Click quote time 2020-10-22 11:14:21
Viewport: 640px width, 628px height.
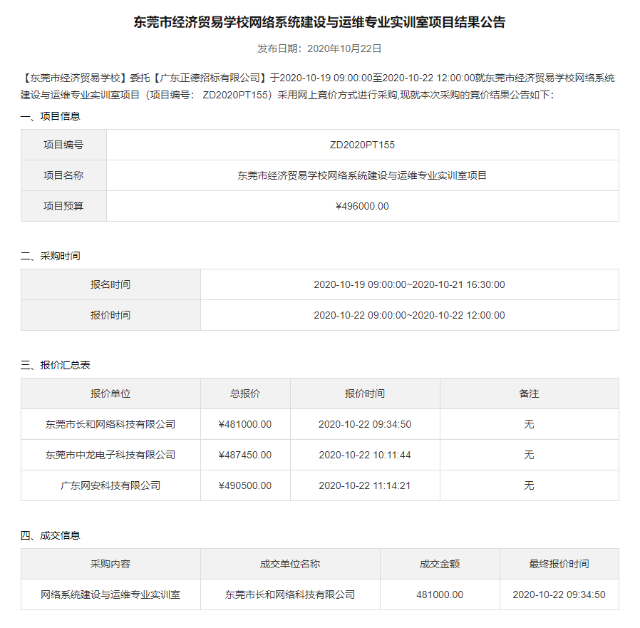[365, 485]
